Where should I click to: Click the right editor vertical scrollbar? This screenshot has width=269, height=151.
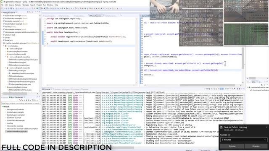243,58
